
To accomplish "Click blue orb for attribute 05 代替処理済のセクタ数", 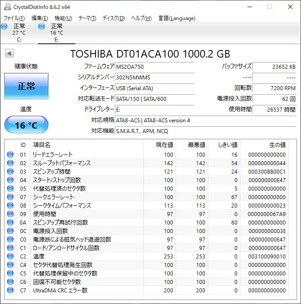I will pos(10,188).
